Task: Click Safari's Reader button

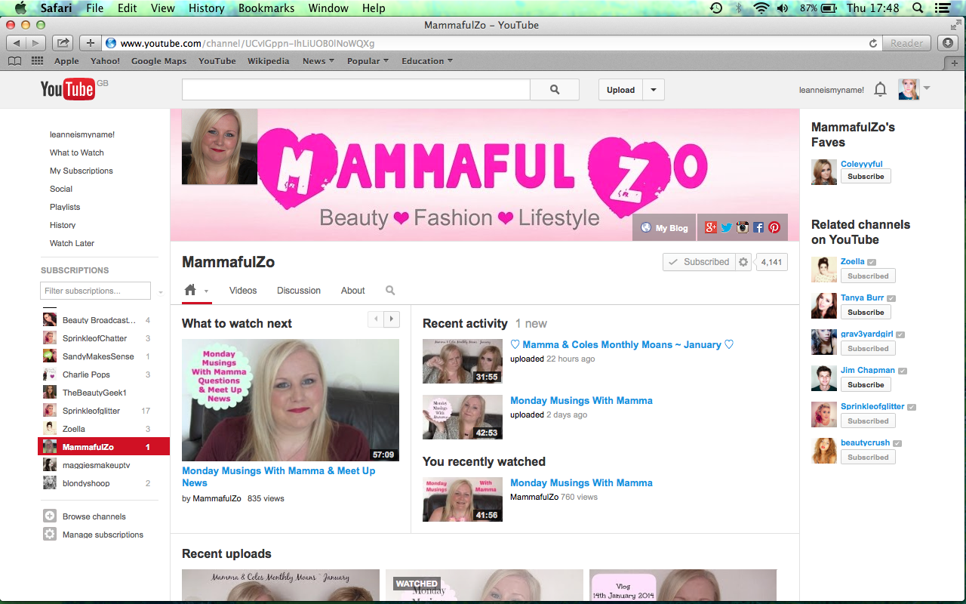Action: pos(906,43)
